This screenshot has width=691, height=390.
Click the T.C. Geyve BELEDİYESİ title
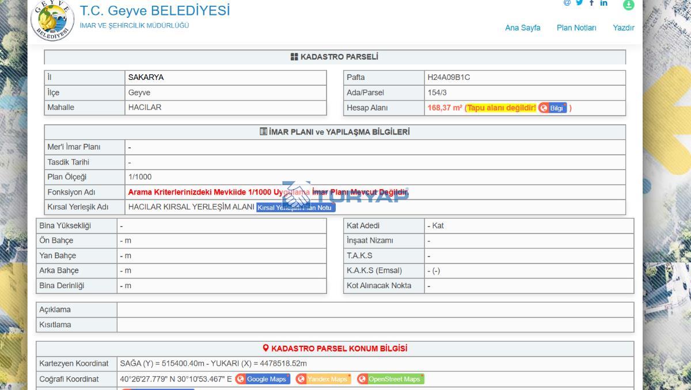(154, 11)
